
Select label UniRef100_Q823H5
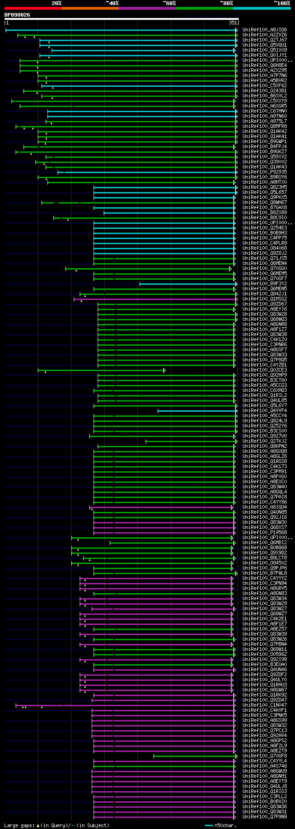click(x=265, y=187)
